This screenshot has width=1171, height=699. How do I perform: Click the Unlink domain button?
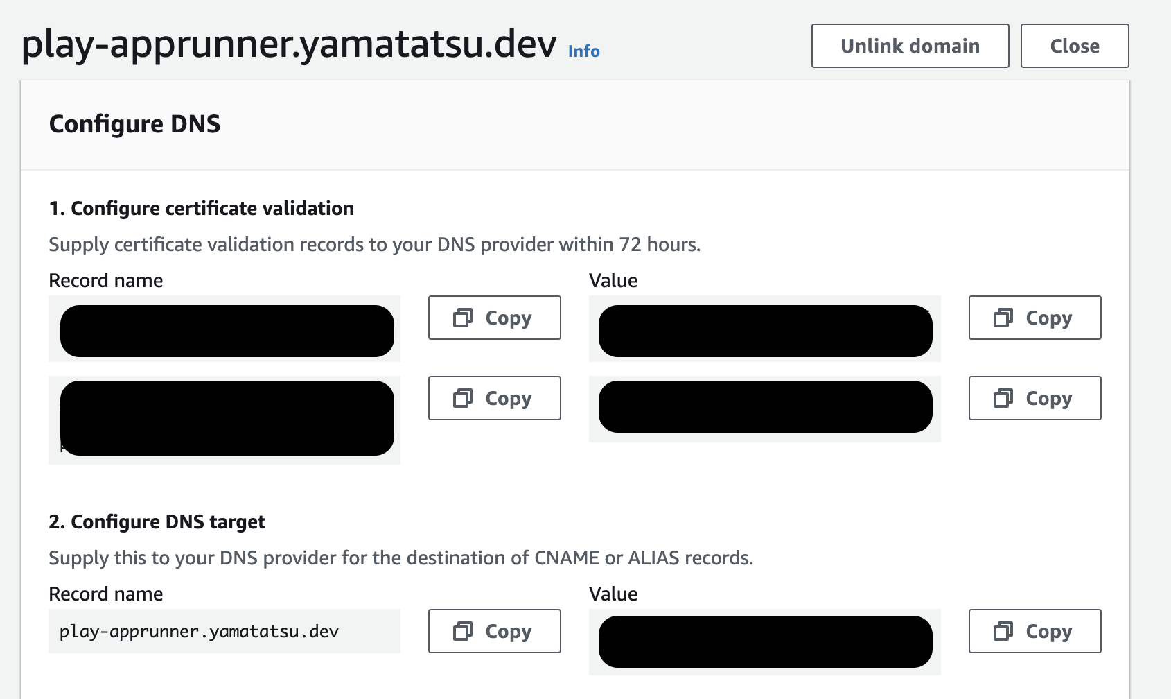(x=910, y=46)
